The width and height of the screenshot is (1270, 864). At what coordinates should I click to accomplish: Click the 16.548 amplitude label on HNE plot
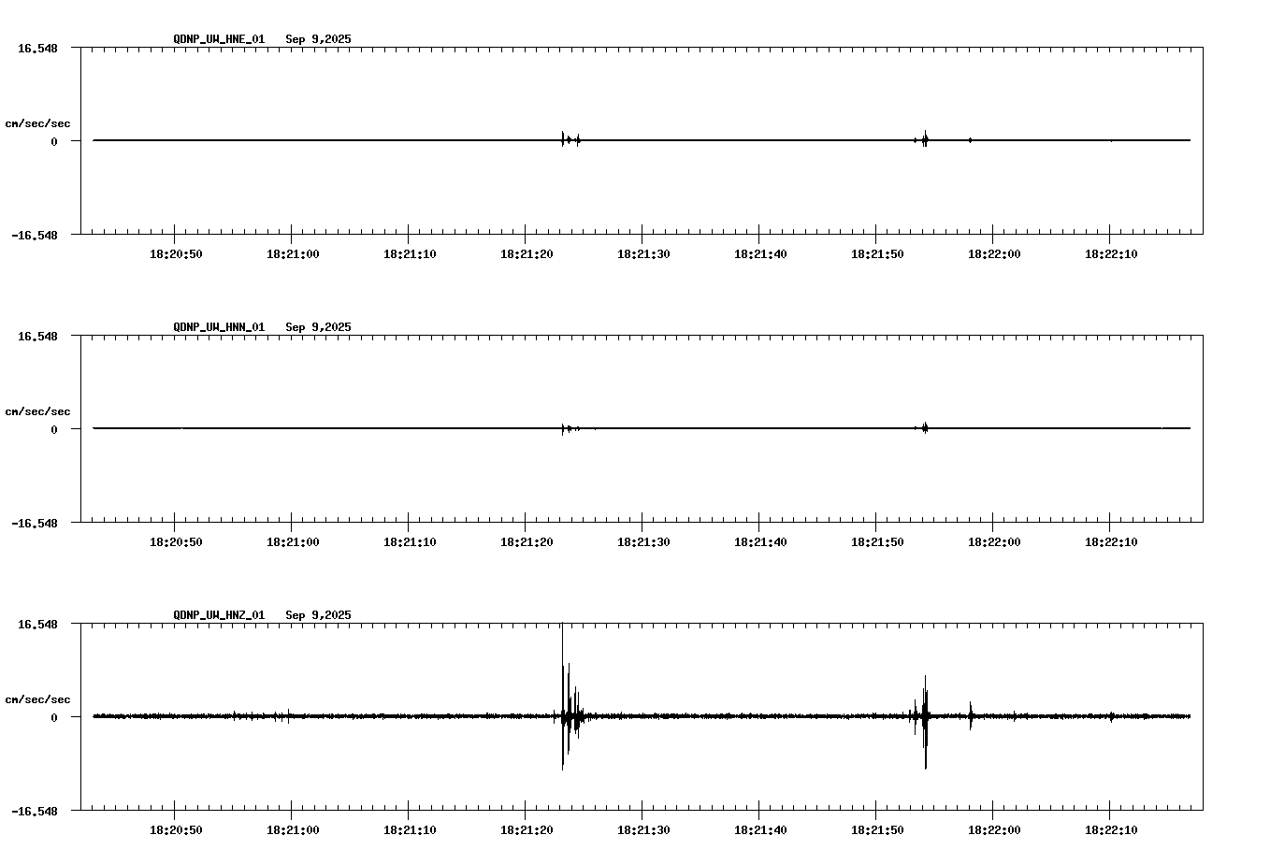(37, 46)
